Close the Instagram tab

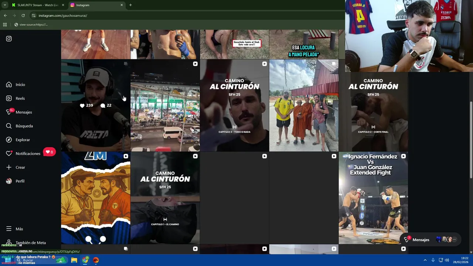122,5
